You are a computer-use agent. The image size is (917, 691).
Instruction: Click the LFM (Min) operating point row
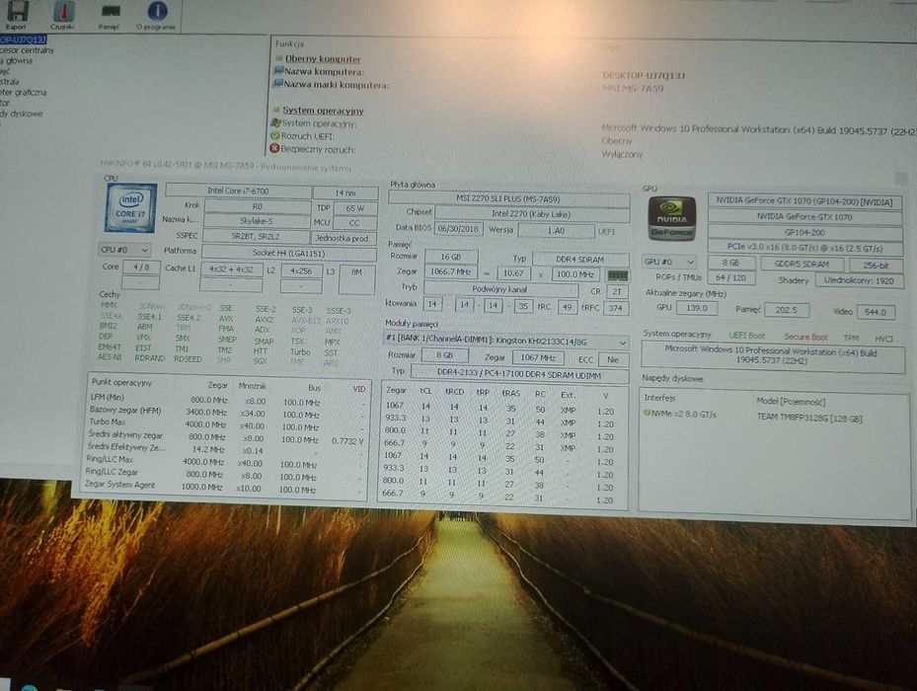click(227, 399)
